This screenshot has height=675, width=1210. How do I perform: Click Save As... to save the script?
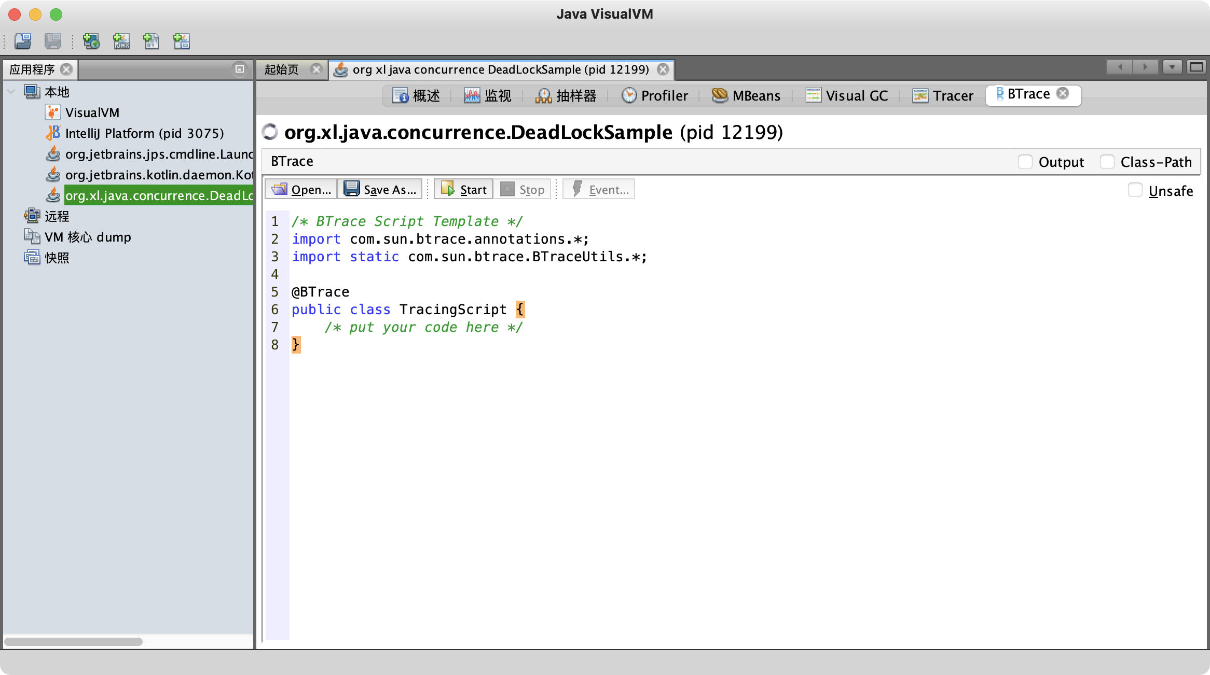[380, 189]
